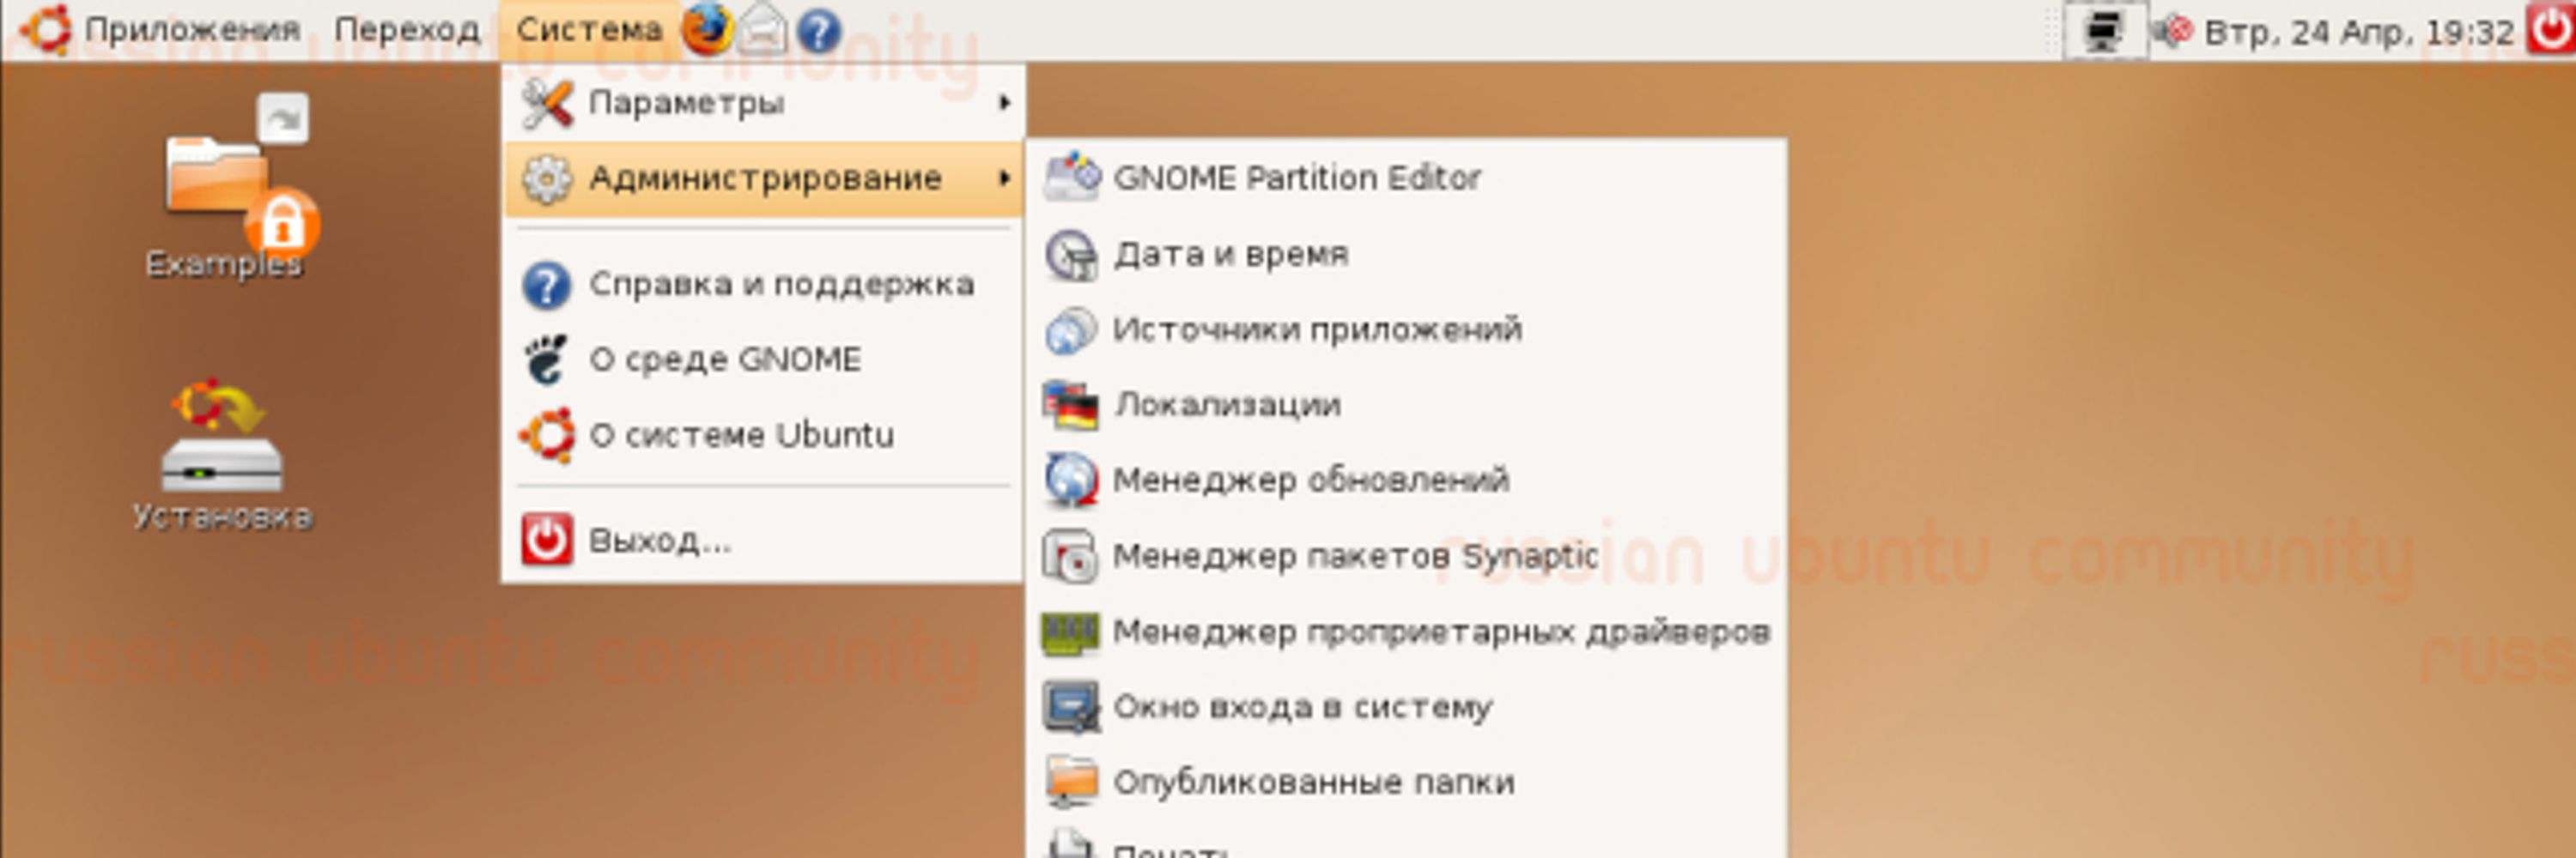2576x858 pixels.
Task: Launch Firefox from the top panel
Action: [x=708, y=30]
